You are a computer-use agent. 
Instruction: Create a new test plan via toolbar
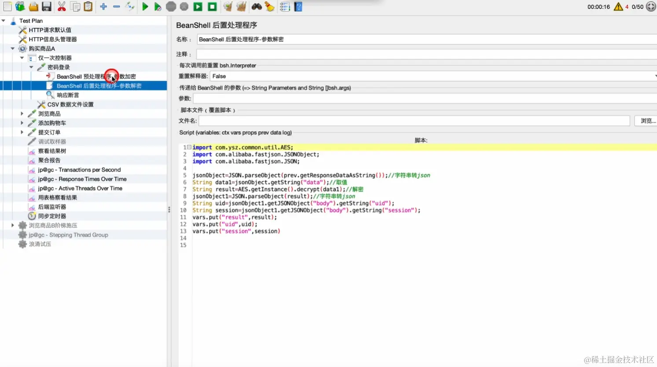(7, 7)
